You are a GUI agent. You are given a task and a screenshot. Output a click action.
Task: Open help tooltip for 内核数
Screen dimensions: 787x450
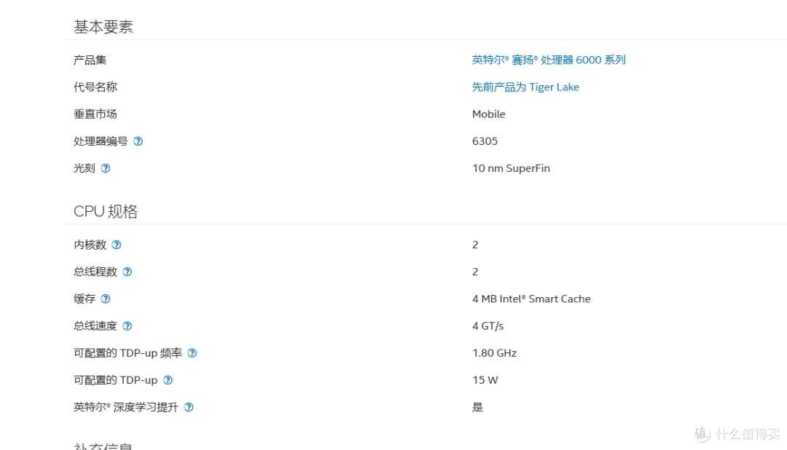(x=117, y=245)
